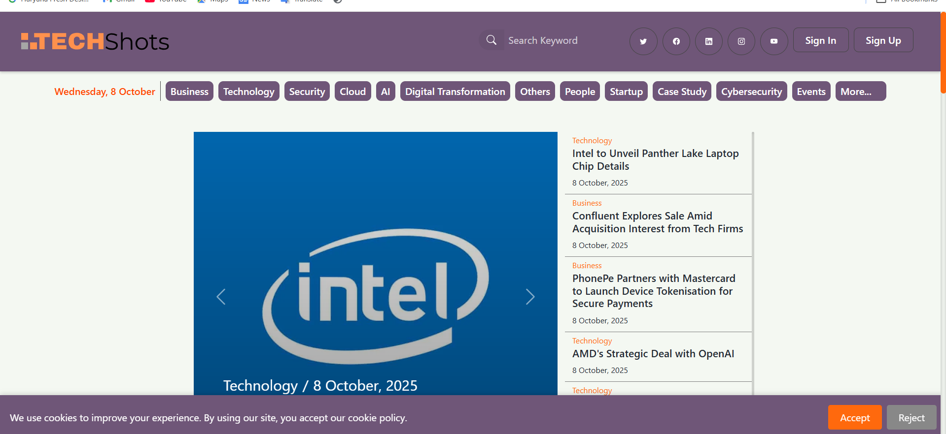The image size is (946, 434).
Task: Go to previous slide in carousel
Action: pyautogui.click(x=221, y=297)
